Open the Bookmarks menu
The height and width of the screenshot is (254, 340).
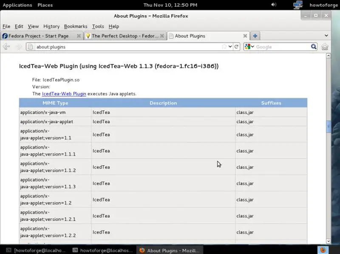tap(76, 26)
